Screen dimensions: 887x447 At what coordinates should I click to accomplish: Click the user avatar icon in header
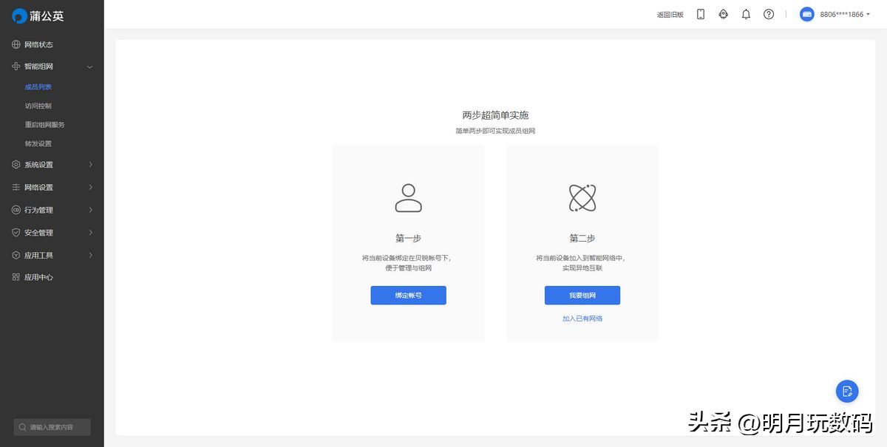click(x=806, y=14)
